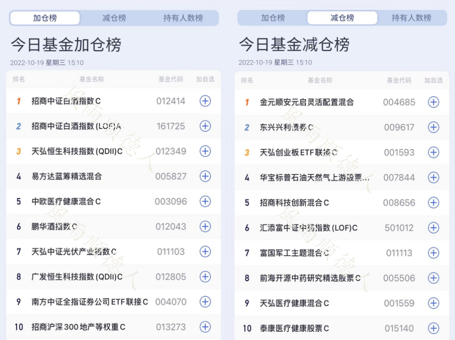Add 金元顺安元启灵活配置混合 to watchlist
Screen dimensions: 455x340
(434, 102)
